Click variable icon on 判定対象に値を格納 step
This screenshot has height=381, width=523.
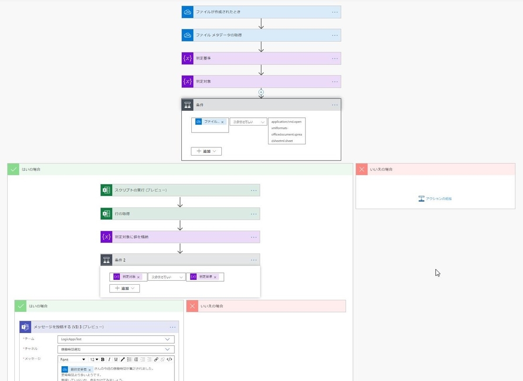point(106,237)
